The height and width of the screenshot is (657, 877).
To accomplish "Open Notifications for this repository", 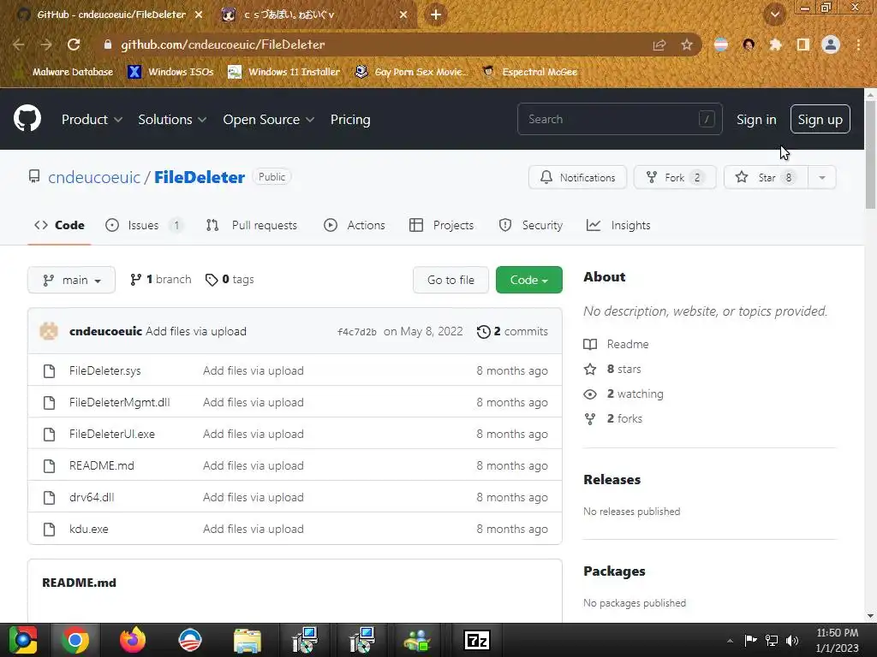I will click(577, 178).
